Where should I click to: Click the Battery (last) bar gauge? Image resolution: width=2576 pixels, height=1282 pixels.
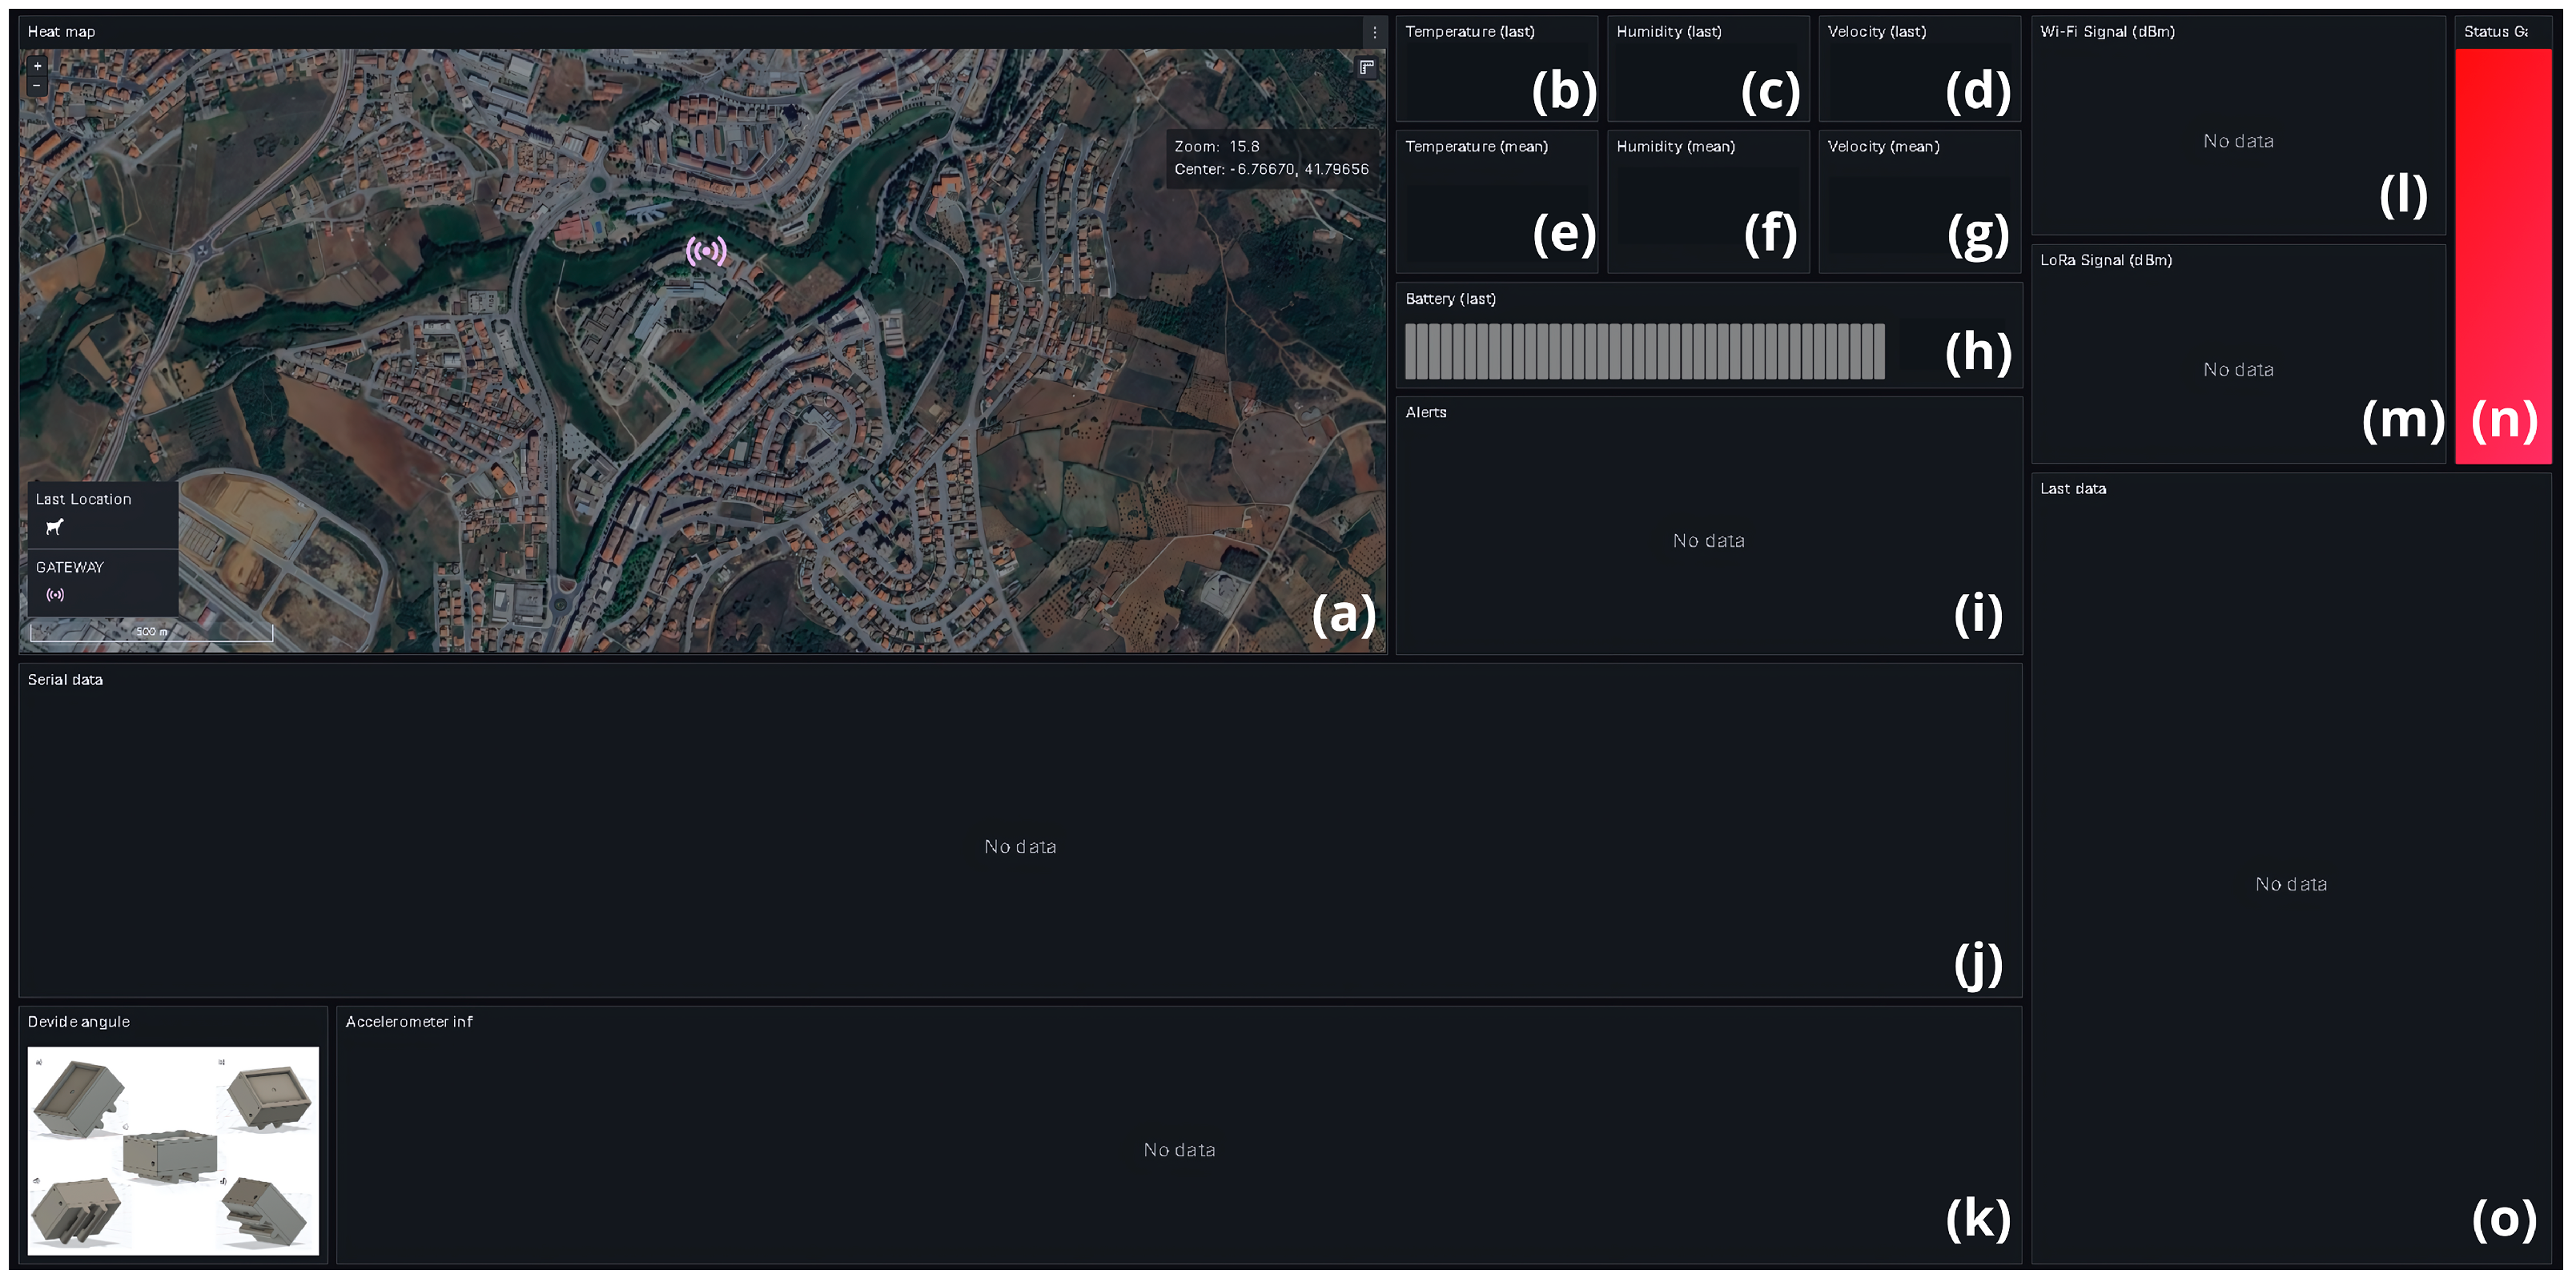point(1644,352)
